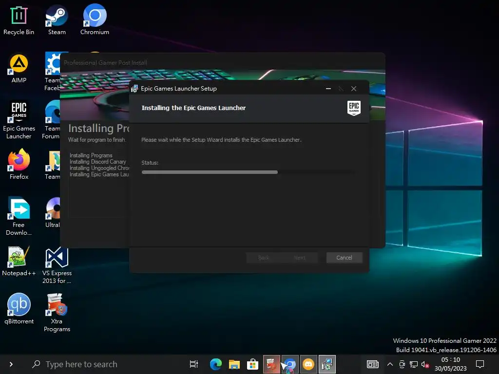Click 'Professional Gamer Post Install' window title

(105, 63)
